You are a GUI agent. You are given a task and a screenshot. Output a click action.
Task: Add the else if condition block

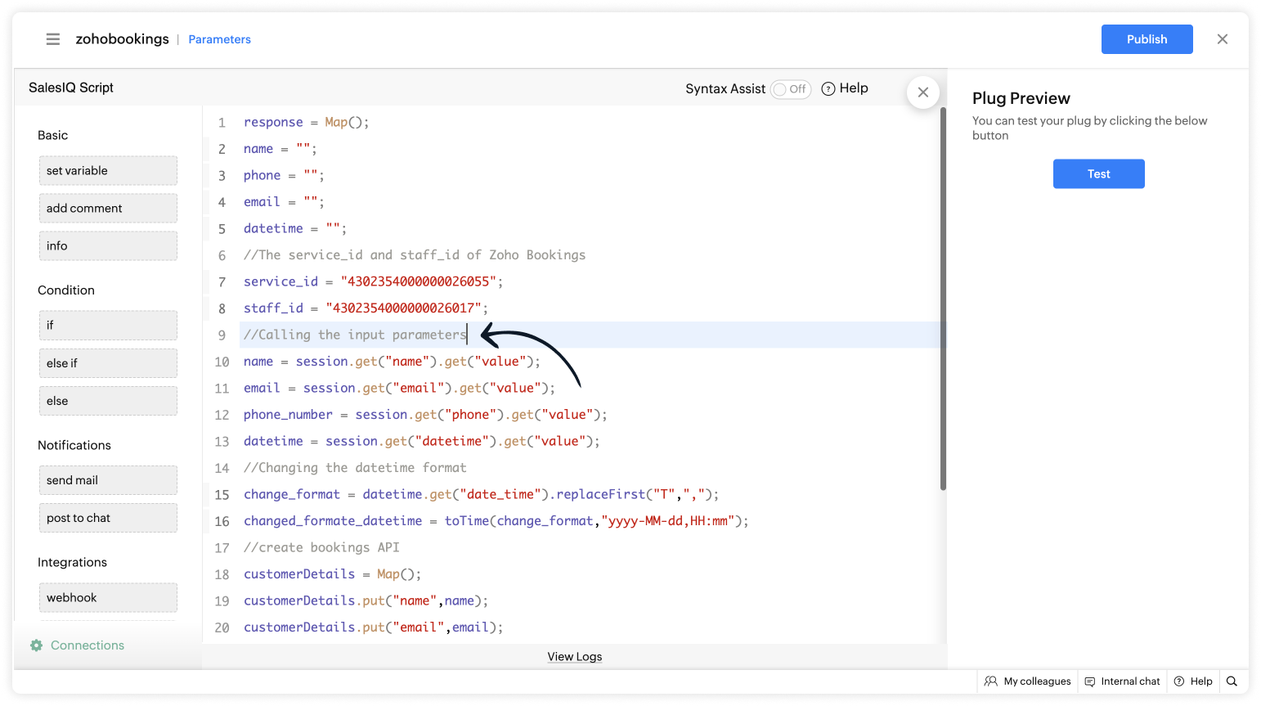point(108,363)
